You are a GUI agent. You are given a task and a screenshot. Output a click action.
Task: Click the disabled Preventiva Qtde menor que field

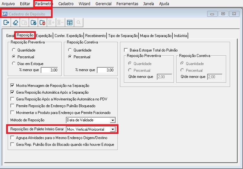(165, 77)
